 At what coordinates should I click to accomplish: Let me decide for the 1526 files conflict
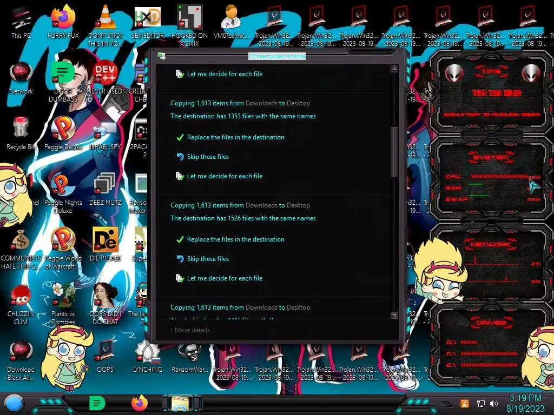click(220, 278)
